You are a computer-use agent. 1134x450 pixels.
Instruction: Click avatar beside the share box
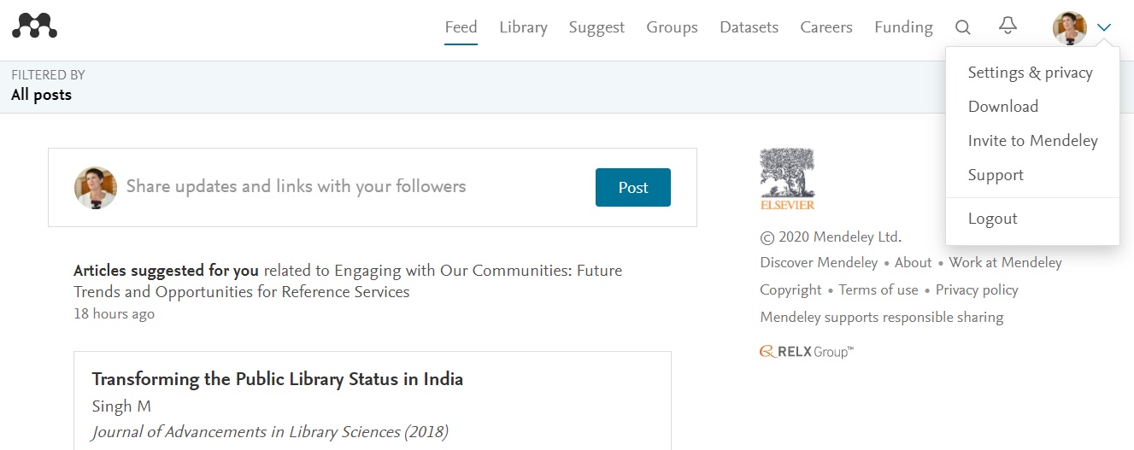(x=96, y=188)
